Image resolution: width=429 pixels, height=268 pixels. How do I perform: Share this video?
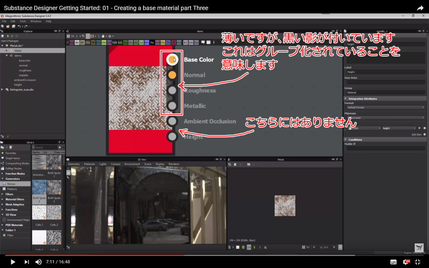420,8
